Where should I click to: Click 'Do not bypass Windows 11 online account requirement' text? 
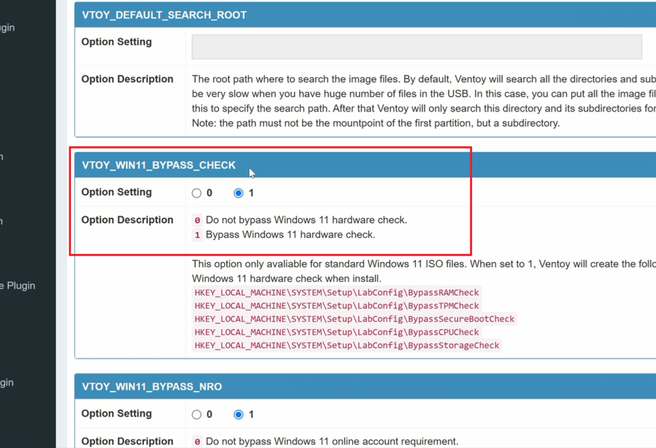tap(332, 442)
